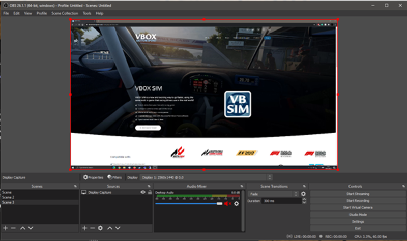This screenshot has width=407, height=241.
Task: Open the File menu
Action: [x=6, y=13]
